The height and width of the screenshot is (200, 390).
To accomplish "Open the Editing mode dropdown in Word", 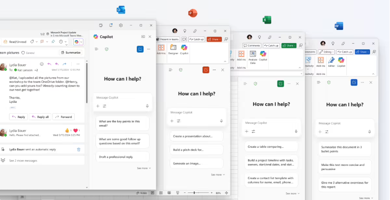I will click(326, 52).
